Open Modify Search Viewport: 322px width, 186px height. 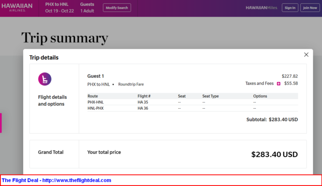(117, 8)
